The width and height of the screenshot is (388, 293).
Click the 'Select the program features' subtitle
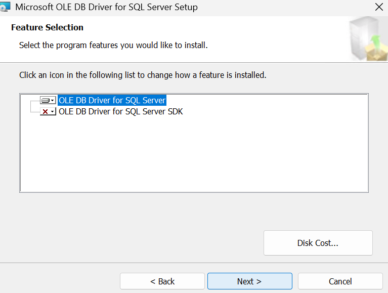click(113, 45)
